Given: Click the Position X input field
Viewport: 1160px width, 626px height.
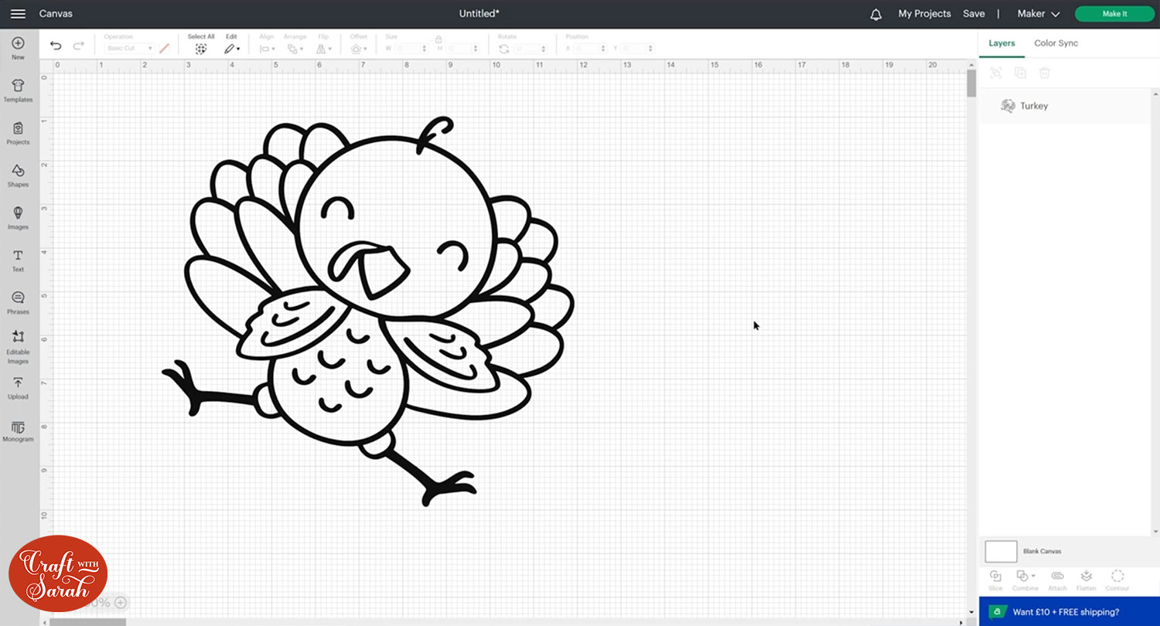Looking at the screenshot, I should point(591,49).
